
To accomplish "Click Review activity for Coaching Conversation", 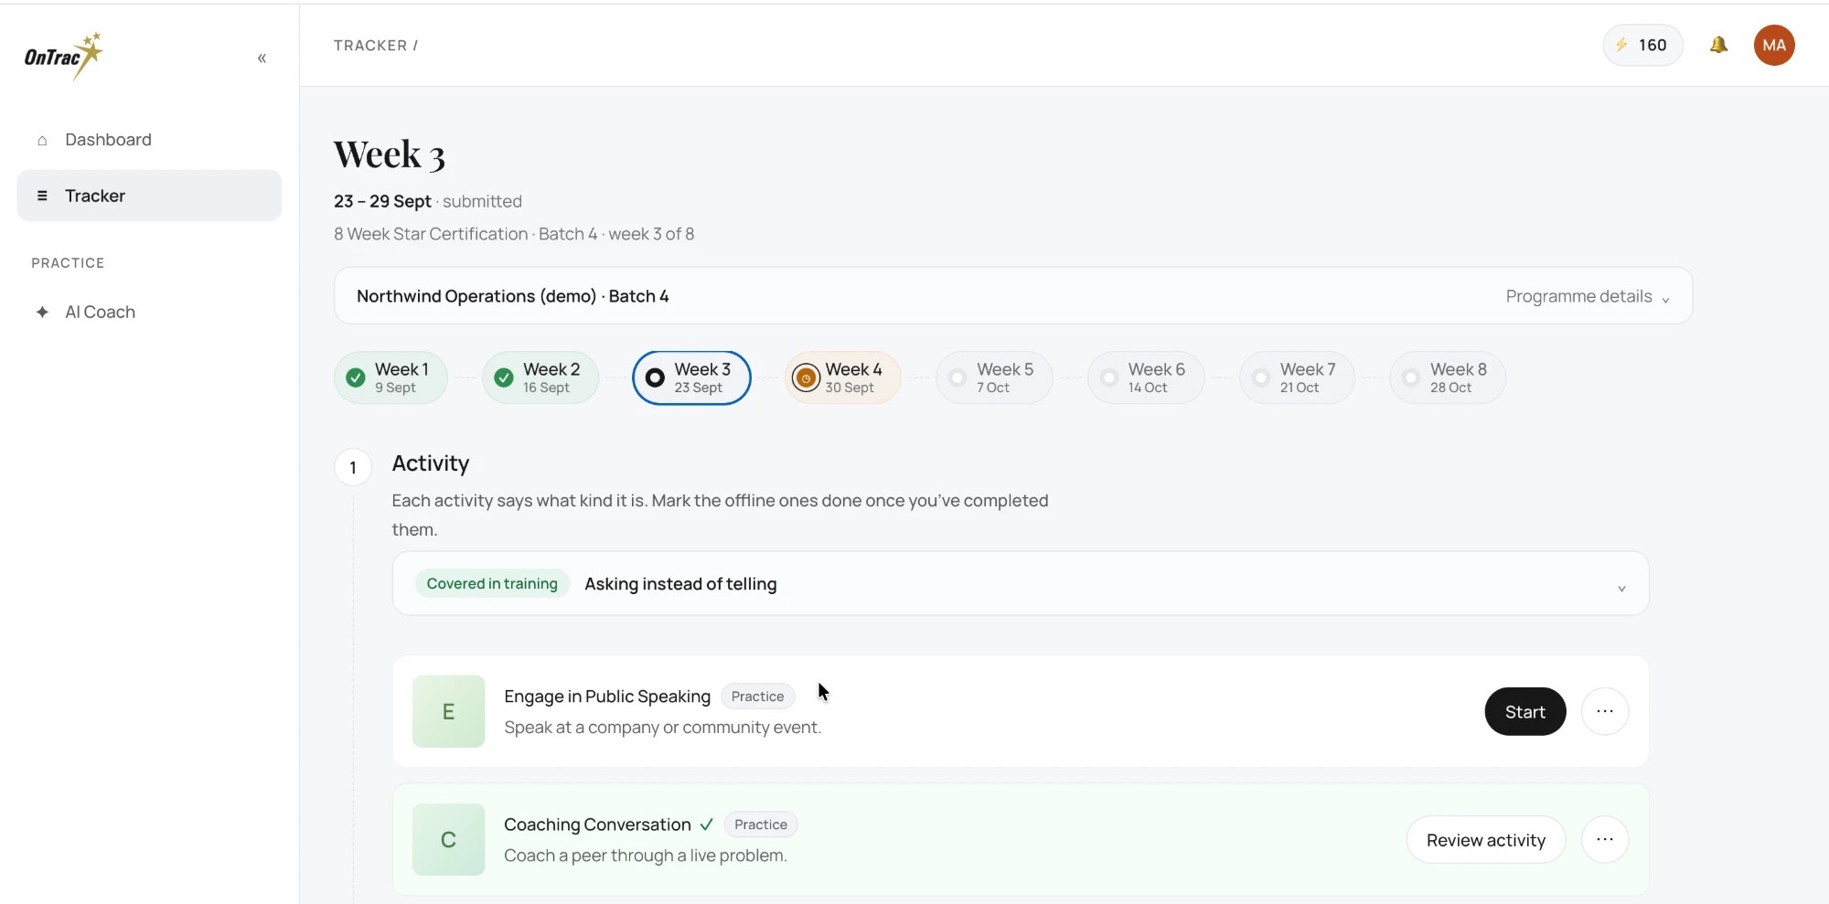I will pos(1486,839).
